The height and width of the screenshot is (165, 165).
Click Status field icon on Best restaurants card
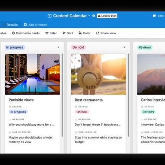click(76, 107)
